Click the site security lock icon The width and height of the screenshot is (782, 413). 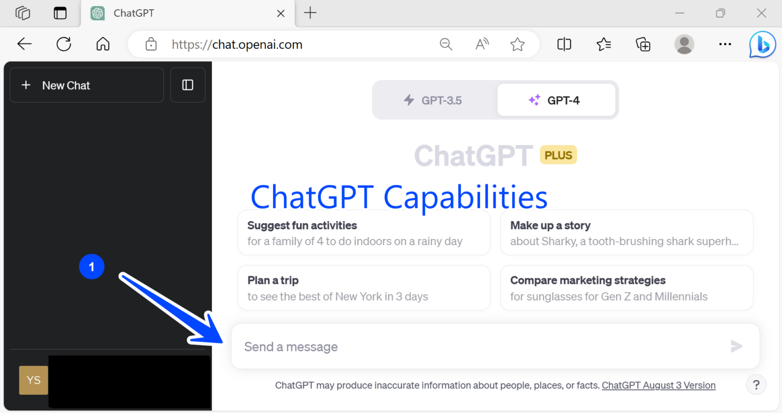[151, 44]
